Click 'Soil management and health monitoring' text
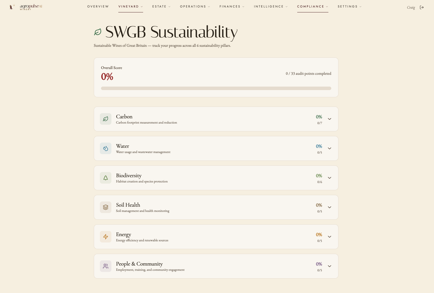This screenshot has height=293, width=434. pos(143,211)
